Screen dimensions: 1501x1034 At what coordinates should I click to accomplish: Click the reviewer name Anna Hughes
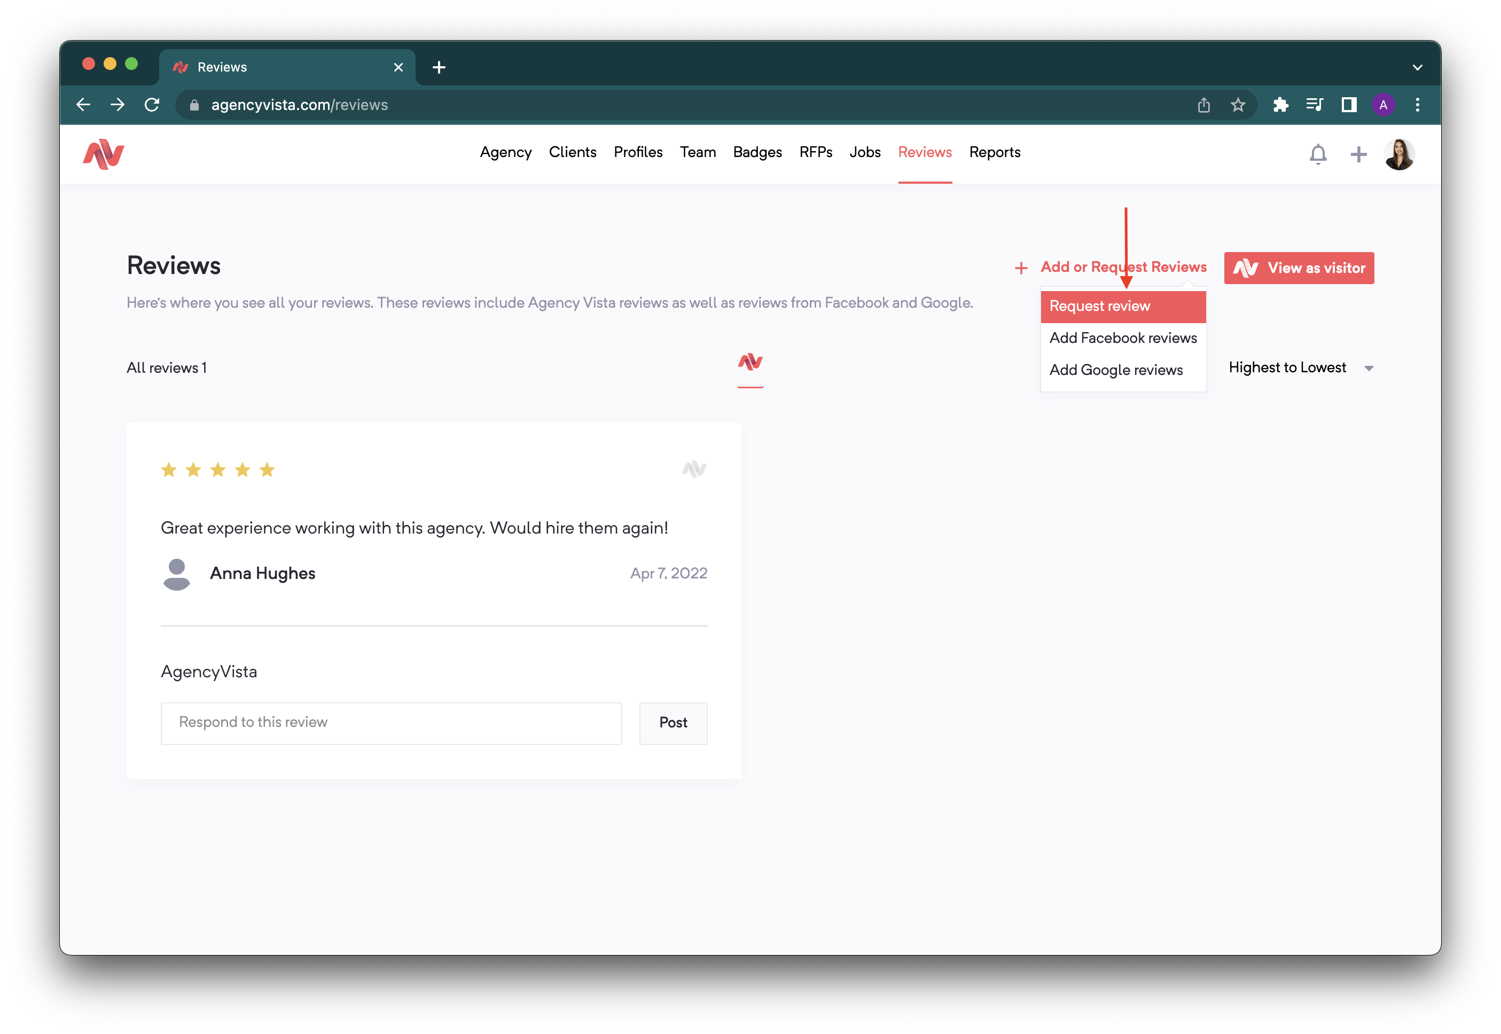tap(262, 574)
